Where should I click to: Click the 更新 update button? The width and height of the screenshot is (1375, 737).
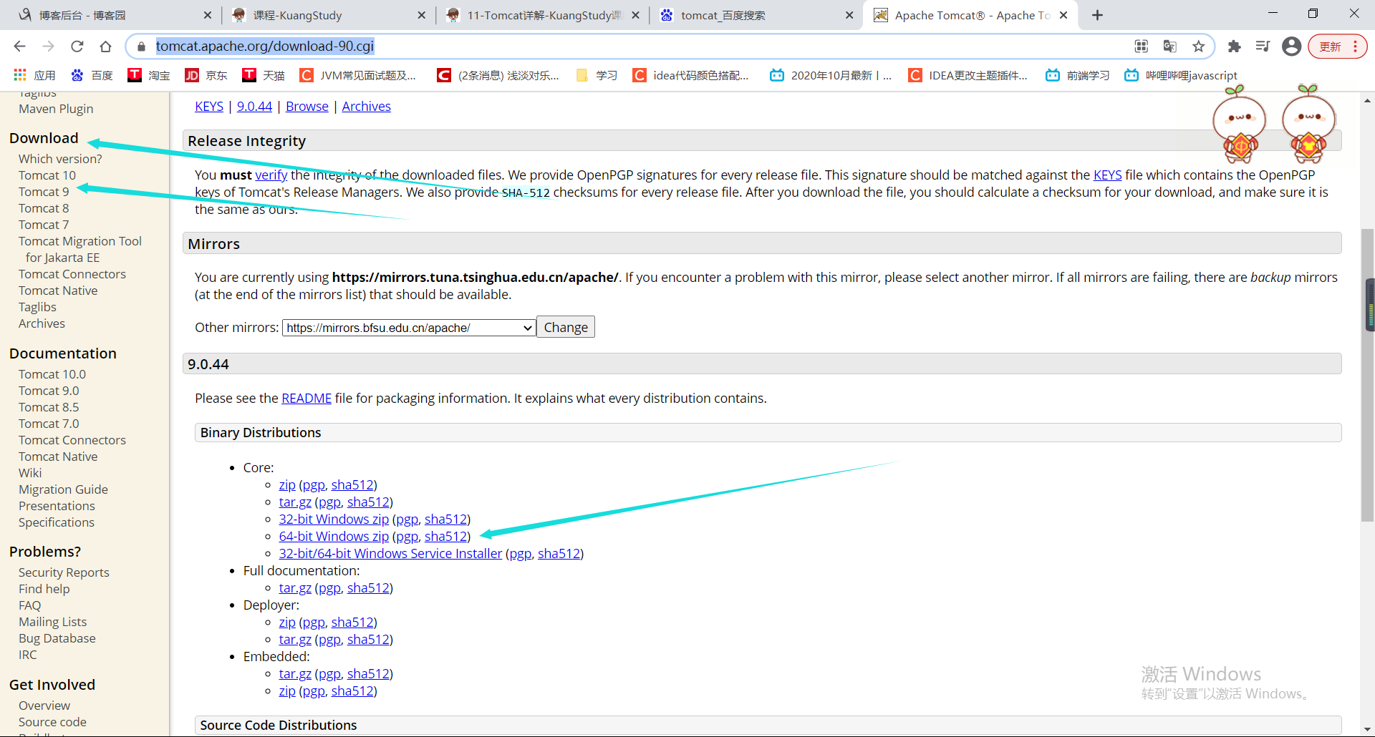pyautogui.click(x=1330, y=47)
